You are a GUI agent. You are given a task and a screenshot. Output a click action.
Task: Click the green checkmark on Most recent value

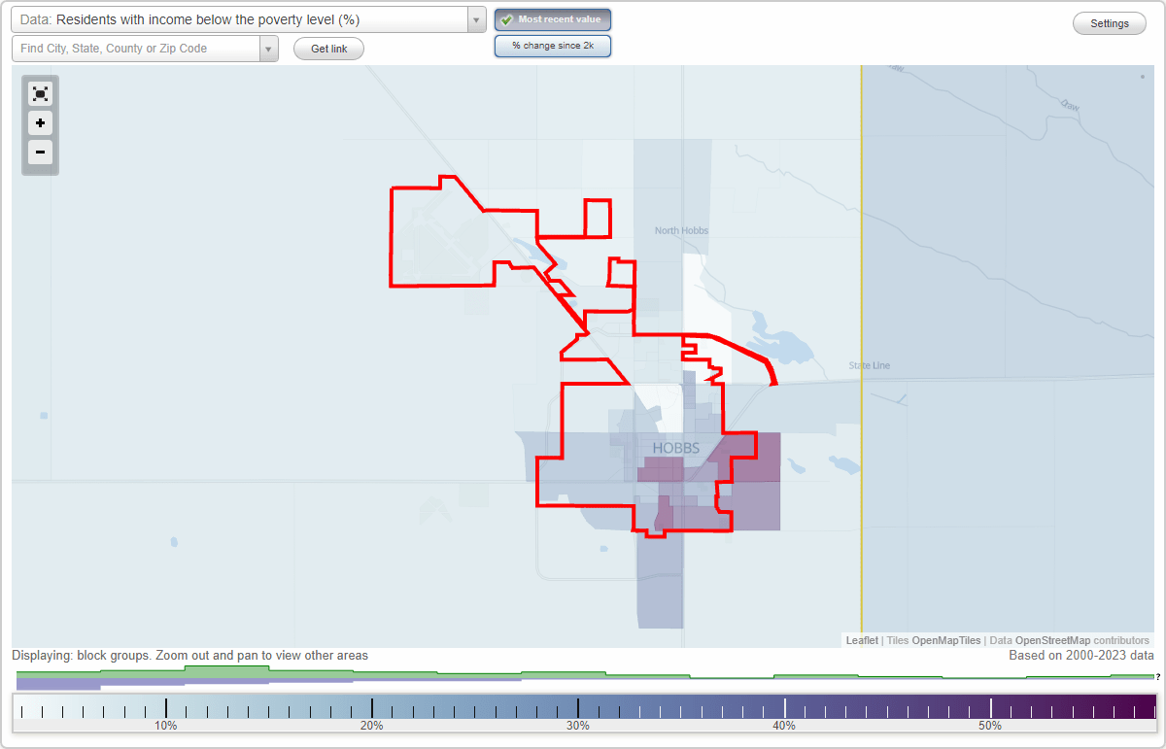tap(507, 19)
